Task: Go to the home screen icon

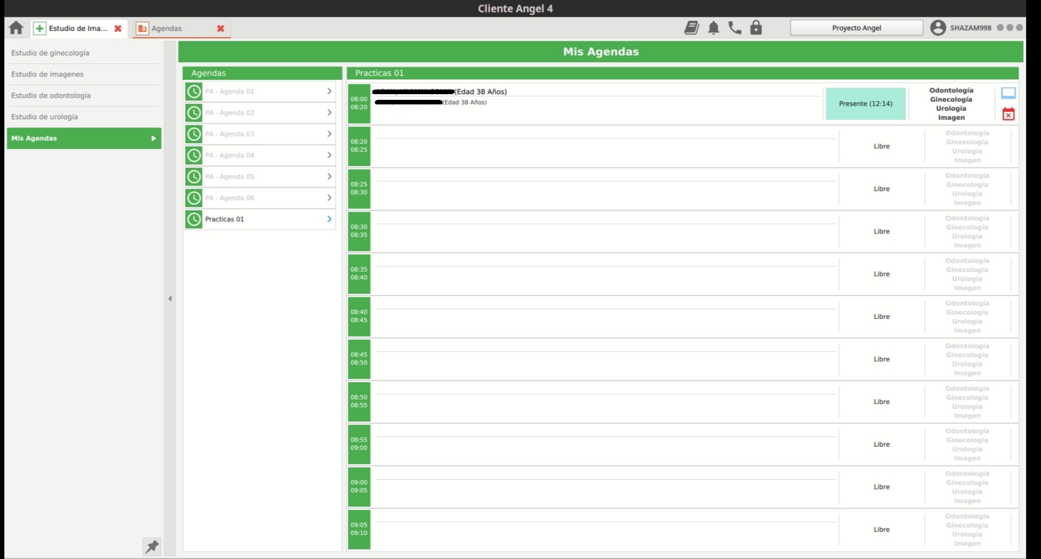Action: [x=16, y=28]
